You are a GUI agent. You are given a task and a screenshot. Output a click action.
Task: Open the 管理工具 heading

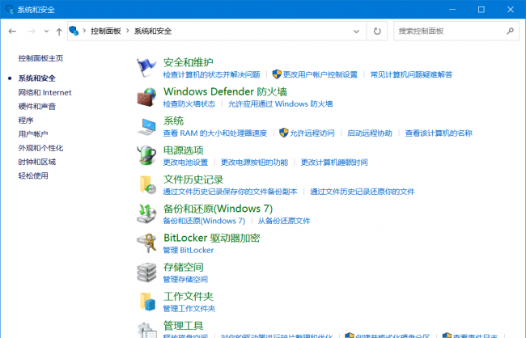pos(184,326)
